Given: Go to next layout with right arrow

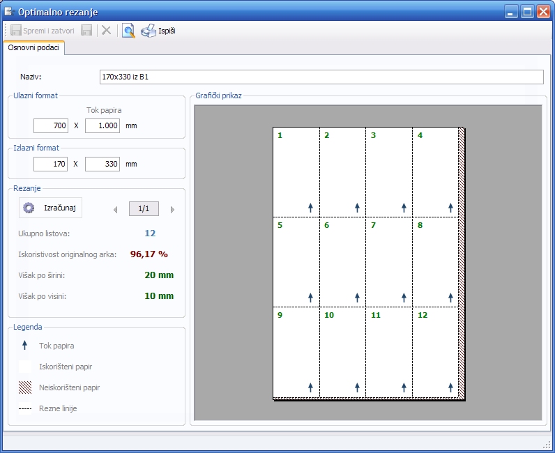Looking at the screenshot, I should point(172,209).
